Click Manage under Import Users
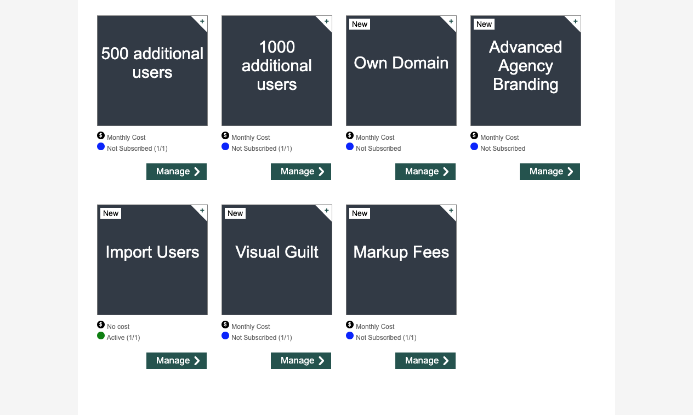This screenshot has width=693, height=415. [x=177, y=361]
